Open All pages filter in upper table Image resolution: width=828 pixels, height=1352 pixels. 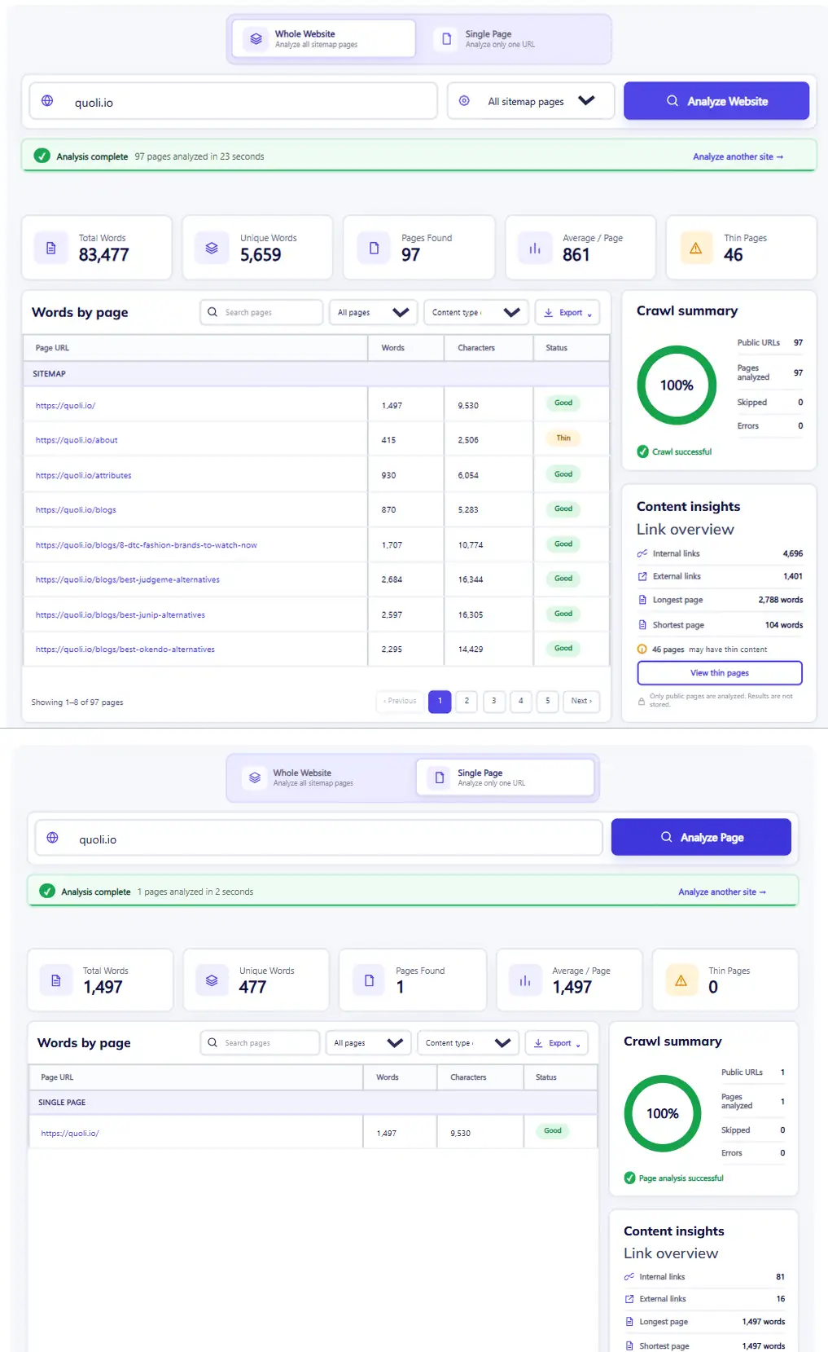point(374,312)
